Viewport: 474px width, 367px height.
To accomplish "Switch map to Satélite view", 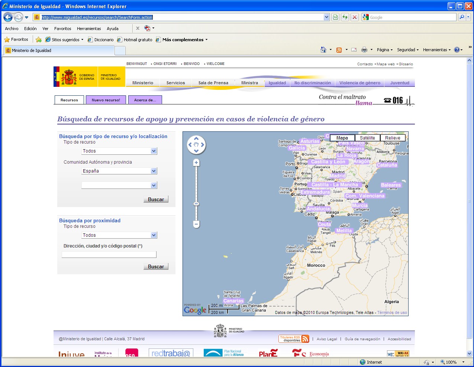I will [367, 138].
